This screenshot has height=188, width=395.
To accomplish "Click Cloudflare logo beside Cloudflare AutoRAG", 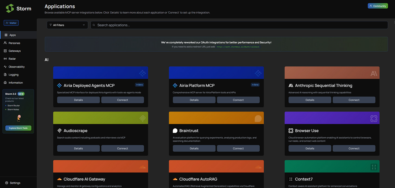I will (x=175, y=179).
